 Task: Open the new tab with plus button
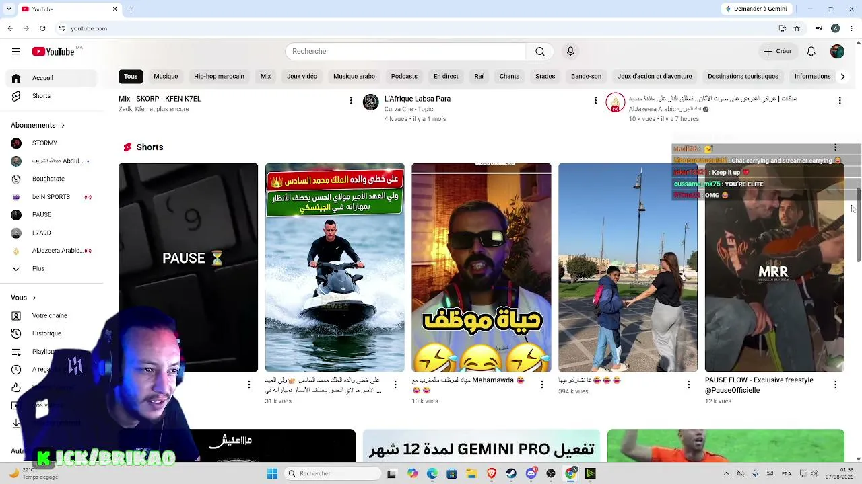131,9
